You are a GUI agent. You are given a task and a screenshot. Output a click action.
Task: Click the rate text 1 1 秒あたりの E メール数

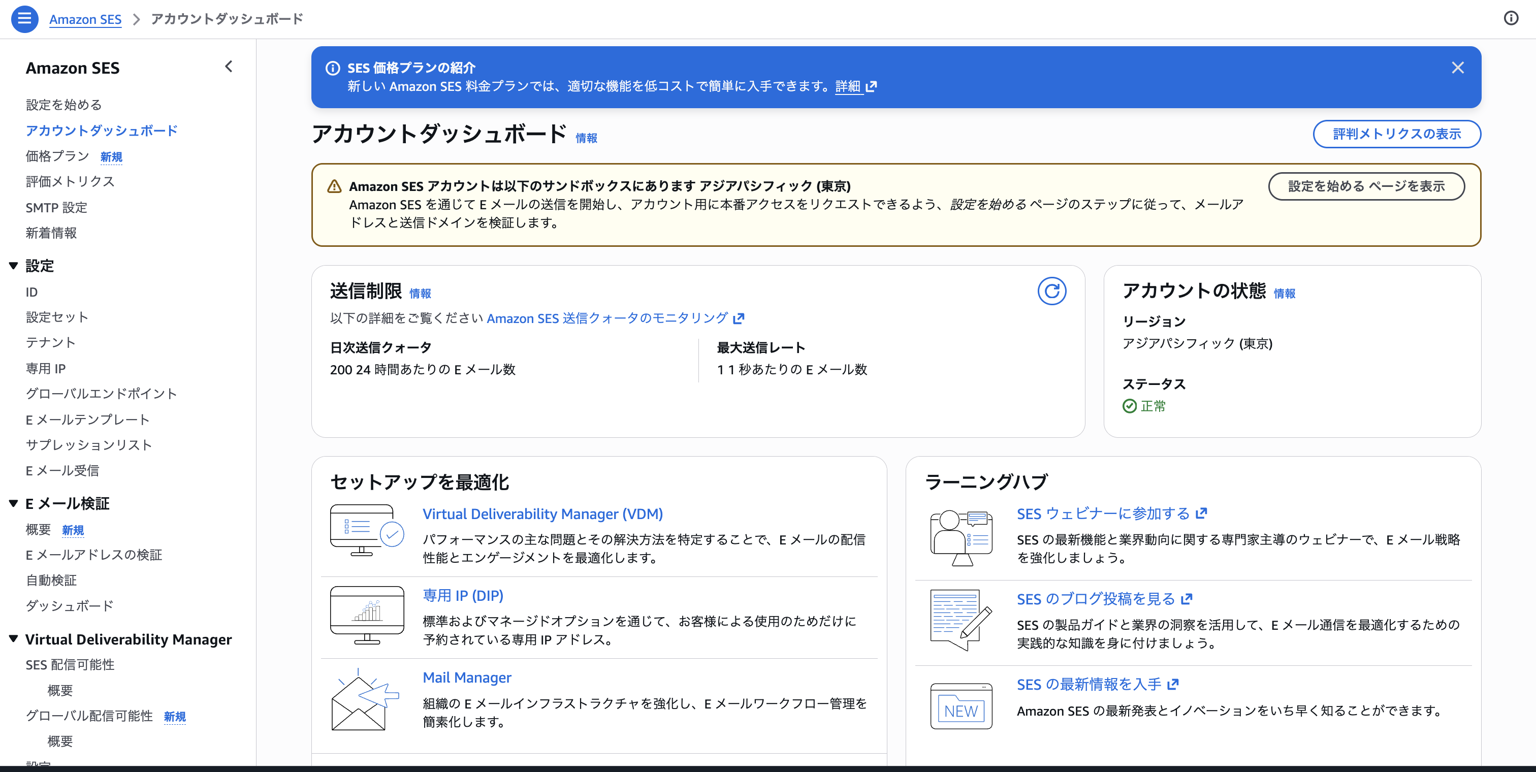[792, 370]
